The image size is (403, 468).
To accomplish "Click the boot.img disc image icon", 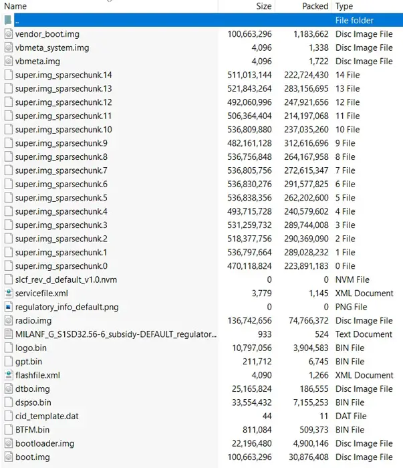I will pos(9,457).
